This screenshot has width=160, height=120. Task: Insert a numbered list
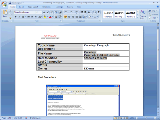[71, 12]
